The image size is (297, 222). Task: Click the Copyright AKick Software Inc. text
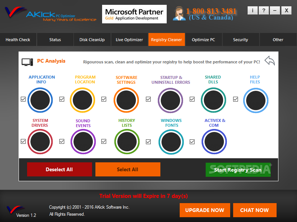pos(89,207)
